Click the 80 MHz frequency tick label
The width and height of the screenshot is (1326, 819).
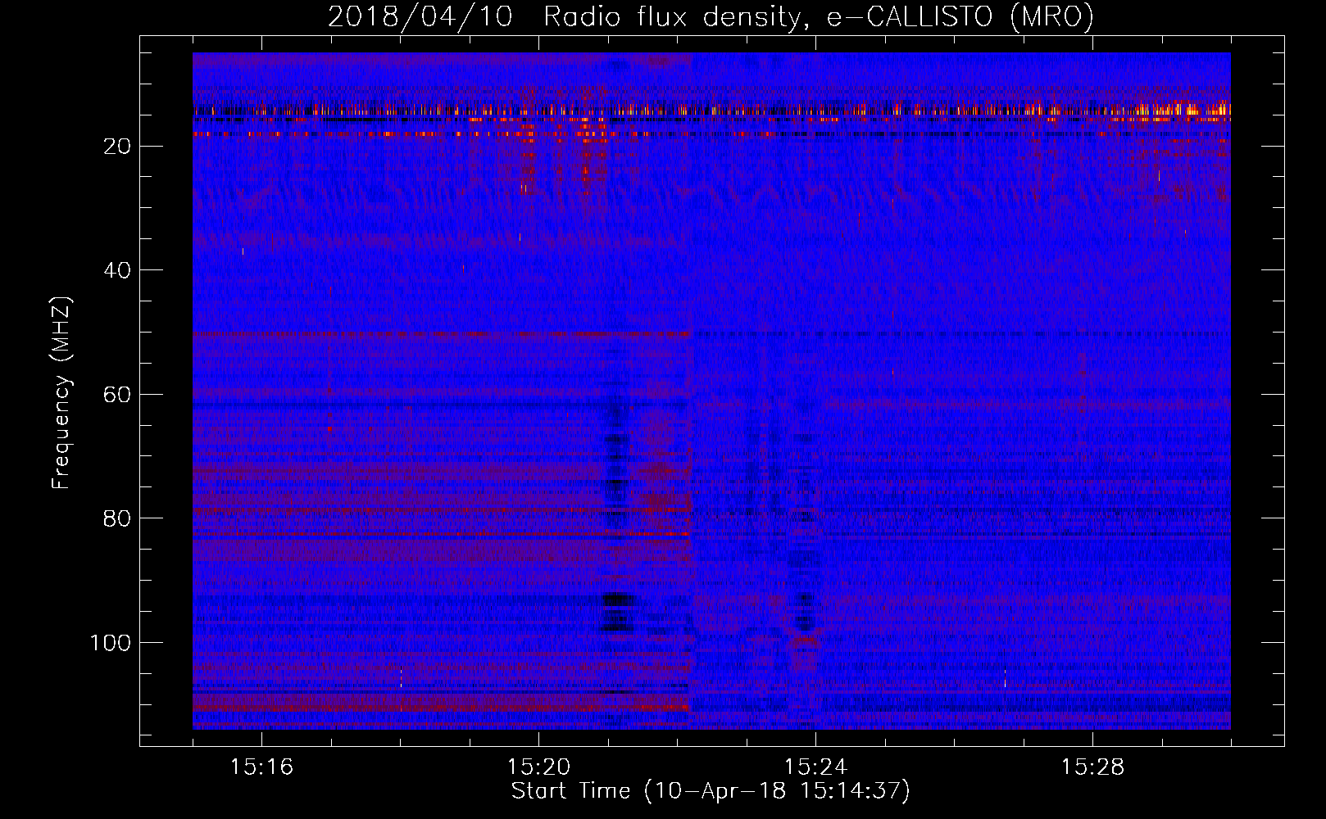118,518
